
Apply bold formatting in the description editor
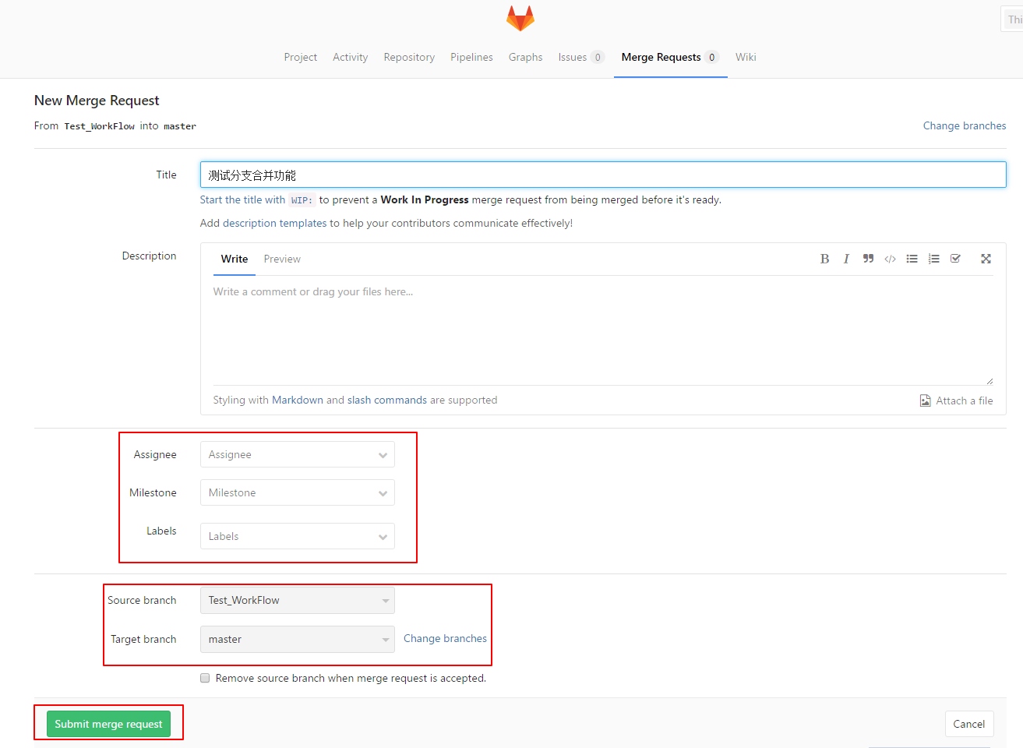coord(824,258)
